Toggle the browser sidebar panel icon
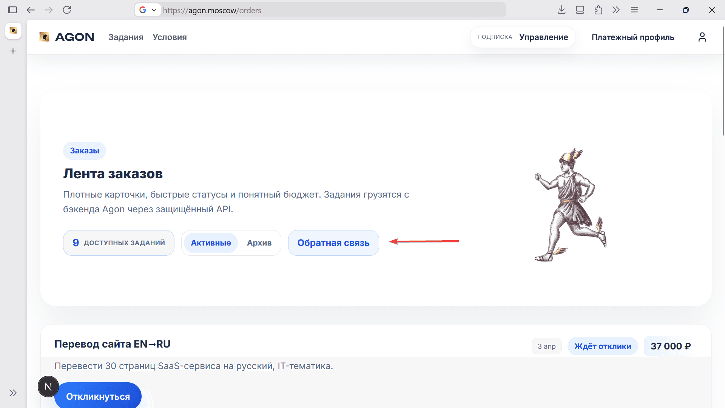The height and width of the screenshot is (408, 725). coord(12,10)
